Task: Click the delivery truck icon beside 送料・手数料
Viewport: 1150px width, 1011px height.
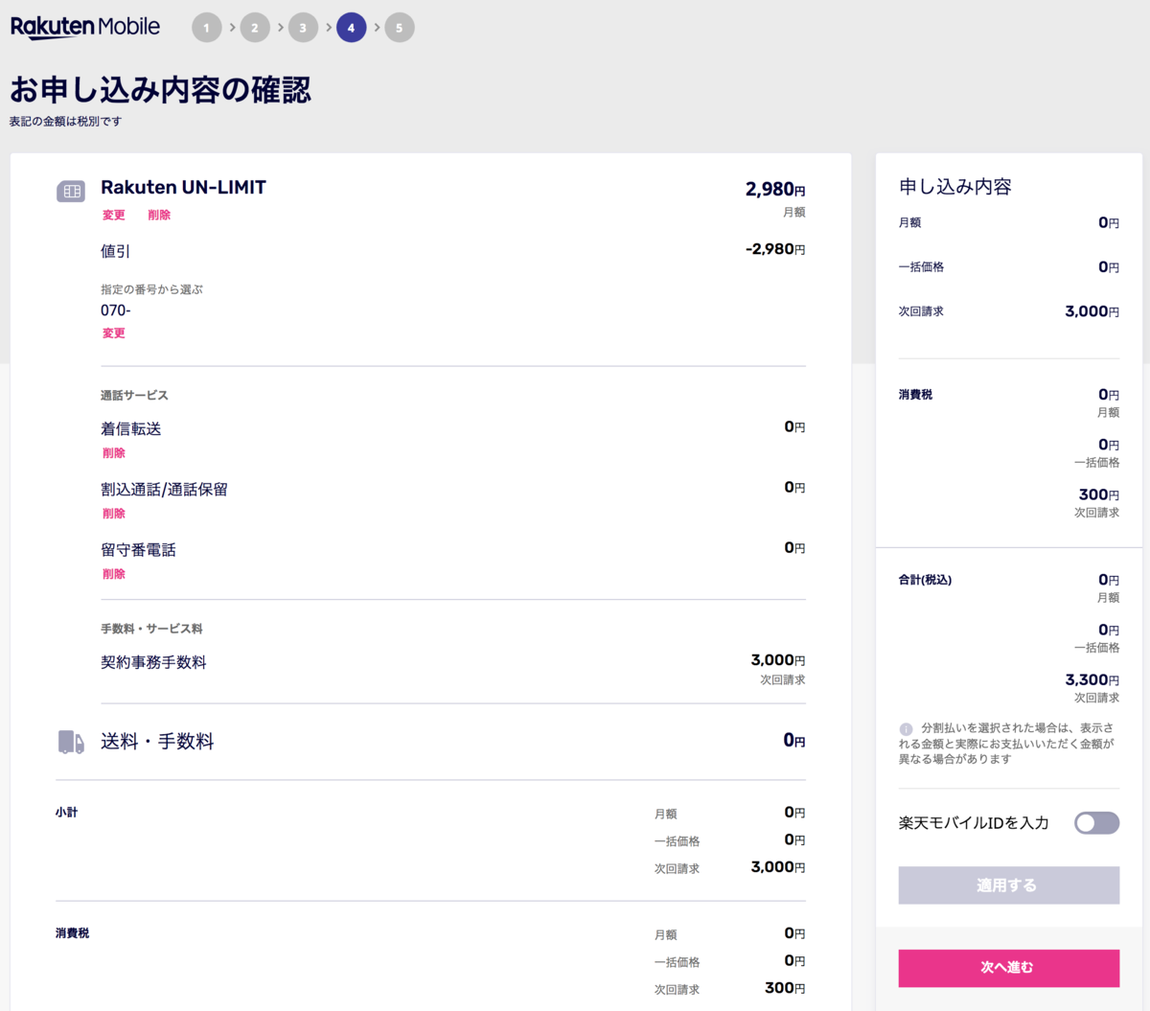Action: (71, 742)
